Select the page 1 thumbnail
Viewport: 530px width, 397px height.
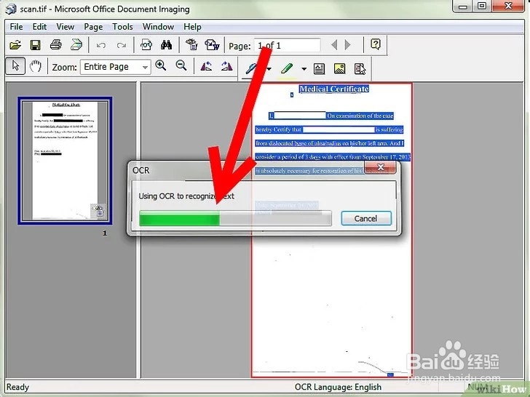click(x=65, y=161)
